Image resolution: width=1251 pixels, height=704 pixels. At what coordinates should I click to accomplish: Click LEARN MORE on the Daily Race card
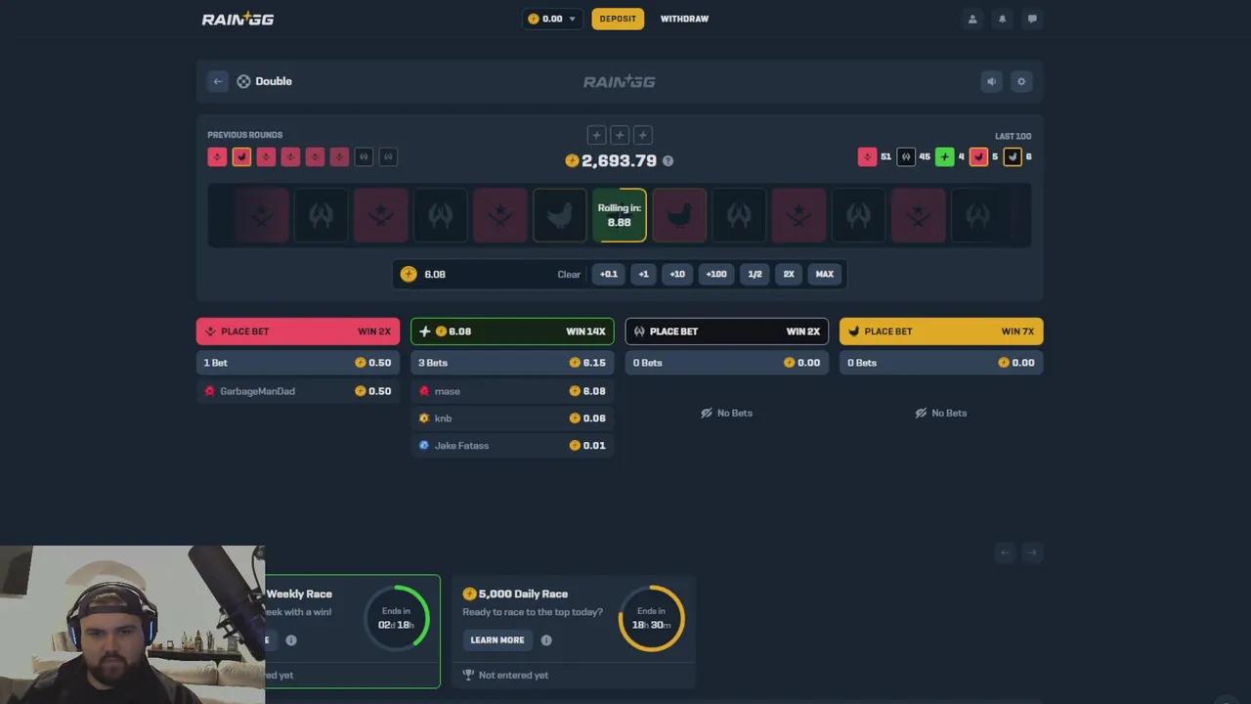pyautogui.click(x=497, y=640)
